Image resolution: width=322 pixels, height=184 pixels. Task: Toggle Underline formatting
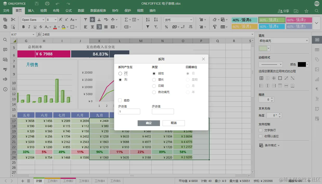click(x=35, y=27)
